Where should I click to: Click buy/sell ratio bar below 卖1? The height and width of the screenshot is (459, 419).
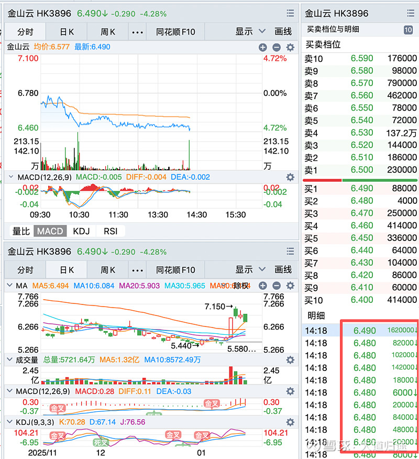[360, 180]
